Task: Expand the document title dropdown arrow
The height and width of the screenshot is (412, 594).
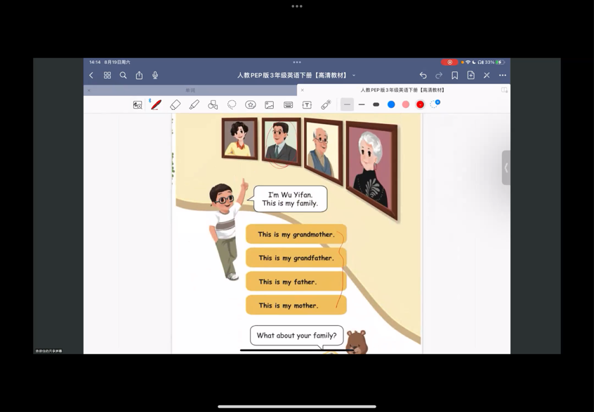Action: coord(354,76)
